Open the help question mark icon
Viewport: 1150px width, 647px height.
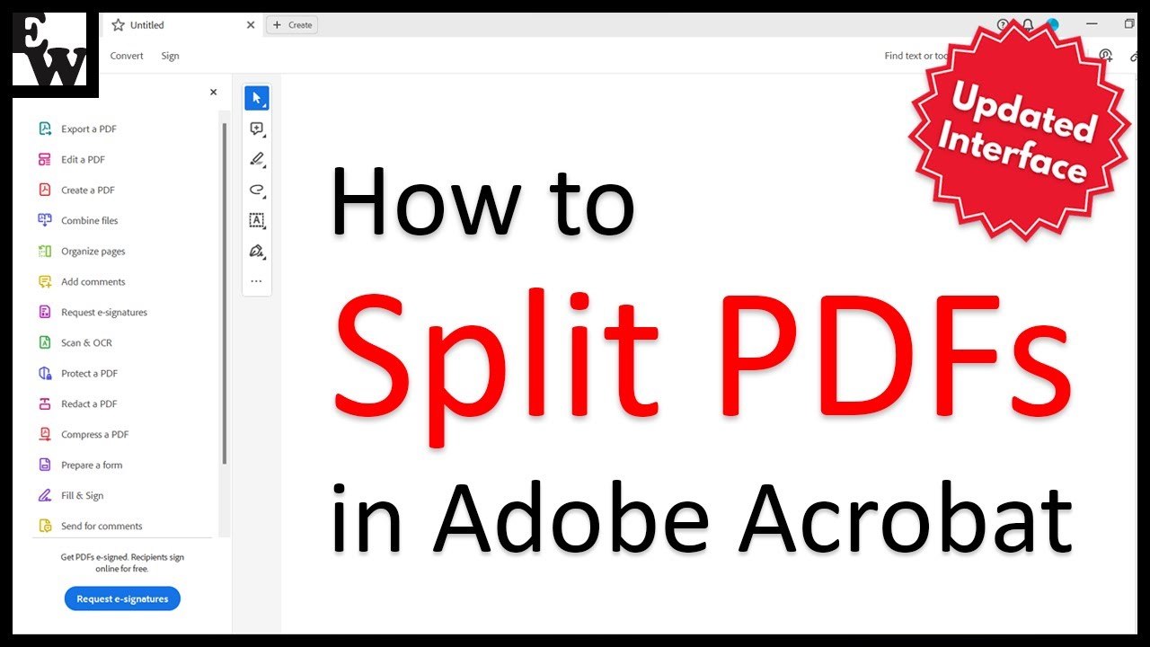[1003, 25]
